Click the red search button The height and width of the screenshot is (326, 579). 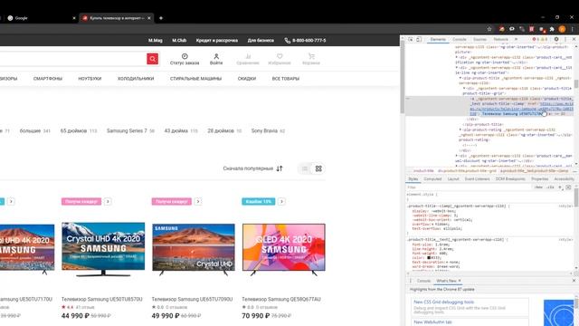[x=153, y=59]
